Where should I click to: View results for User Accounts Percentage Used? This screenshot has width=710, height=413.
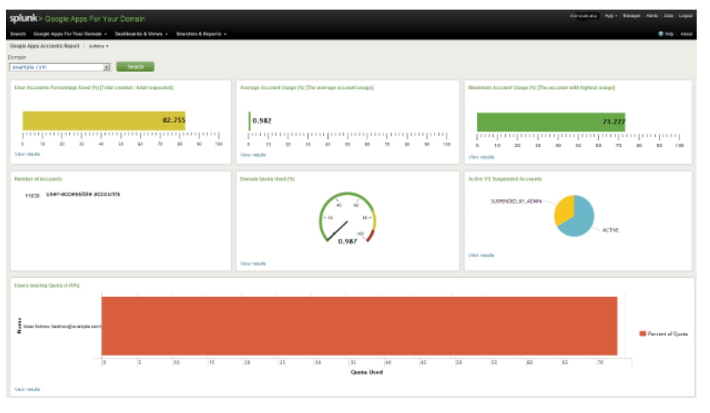[27, 154]
